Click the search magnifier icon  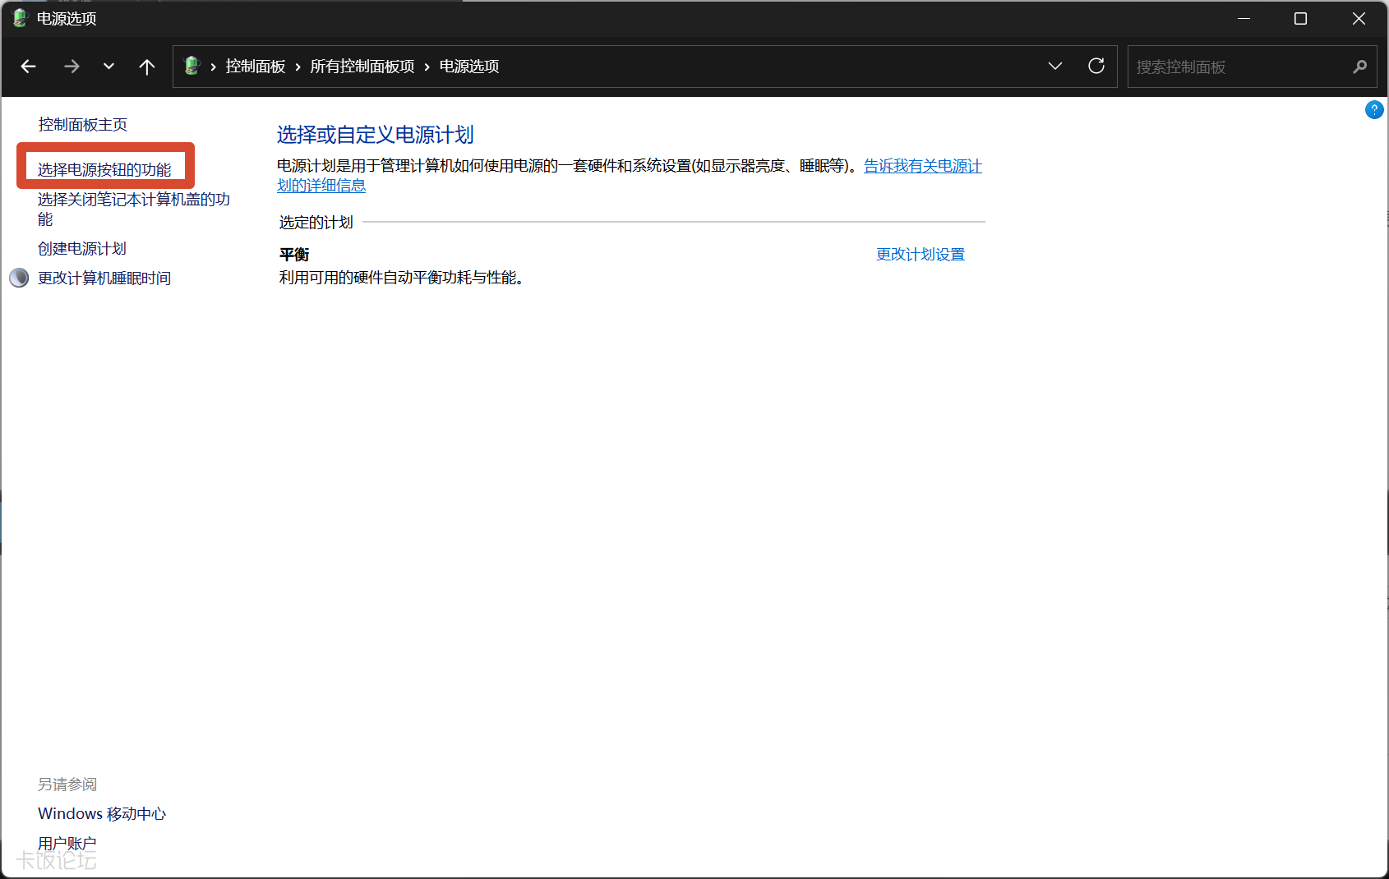[x=1359, y=67]
